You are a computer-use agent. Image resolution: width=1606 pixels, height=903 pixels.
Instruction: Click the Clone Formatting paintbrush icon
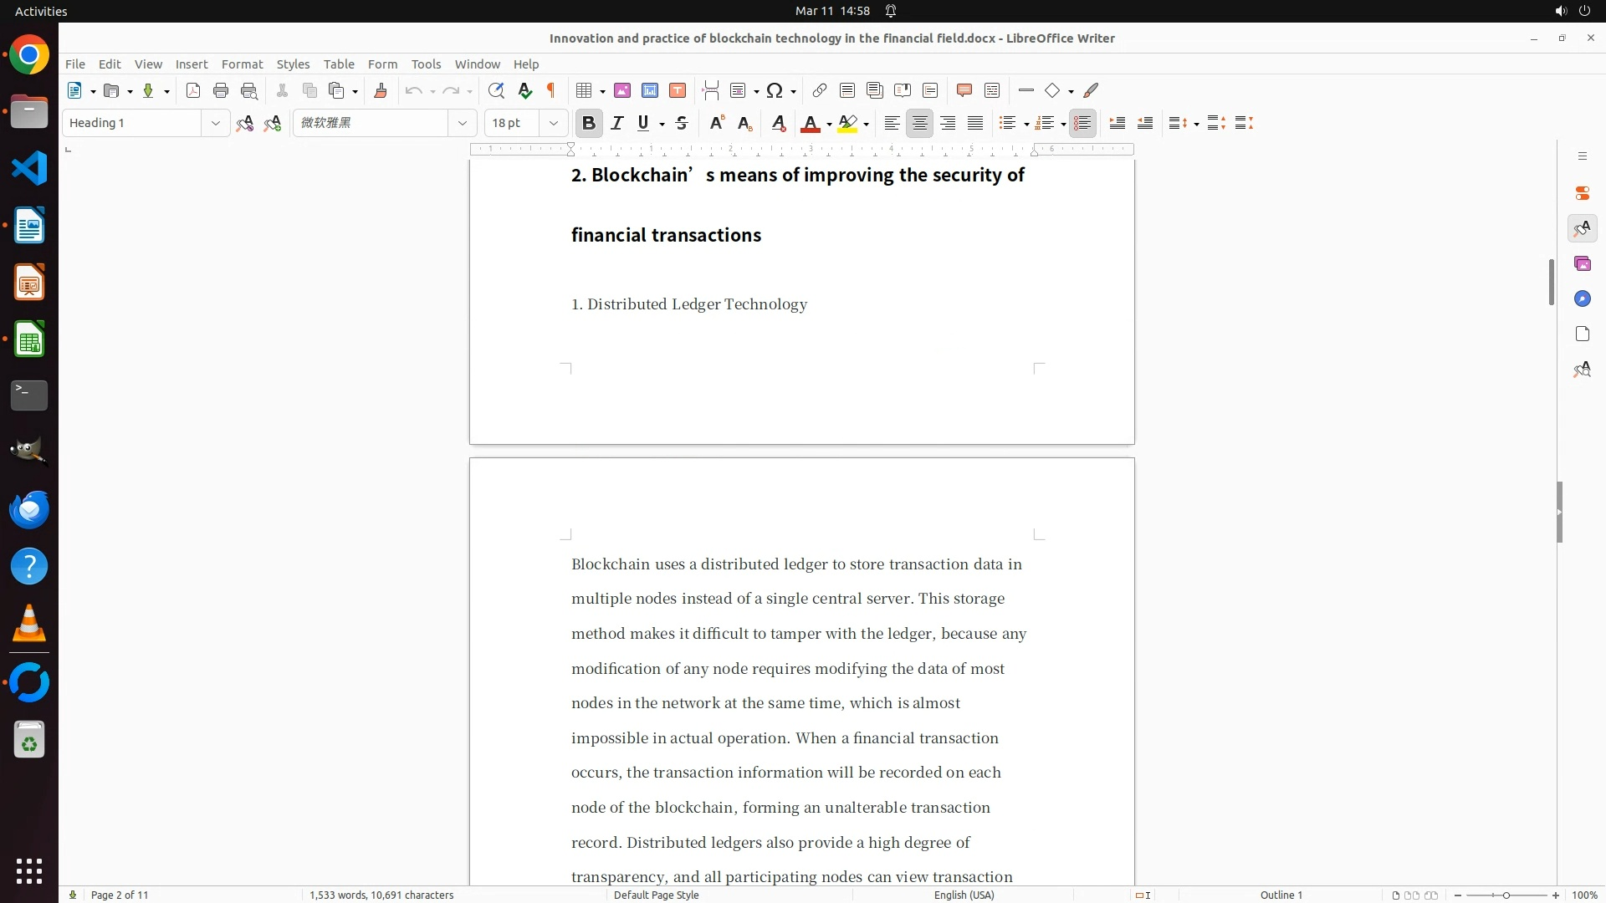[381, 90]
